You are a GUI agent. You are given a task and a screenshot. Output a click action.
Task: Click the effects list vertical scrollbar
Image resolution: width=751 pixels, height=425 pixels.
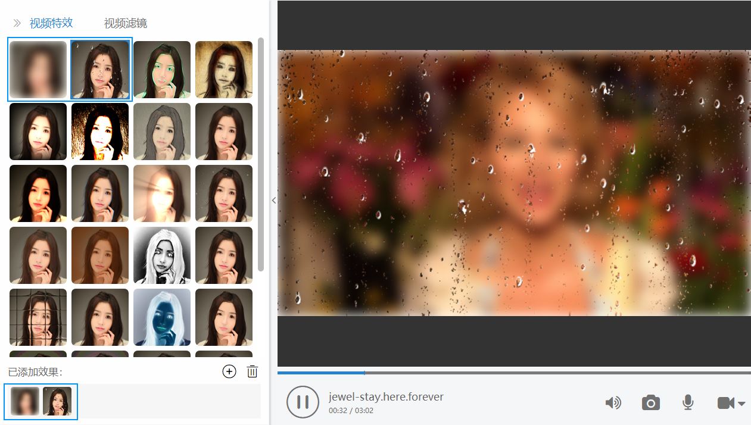260,155
